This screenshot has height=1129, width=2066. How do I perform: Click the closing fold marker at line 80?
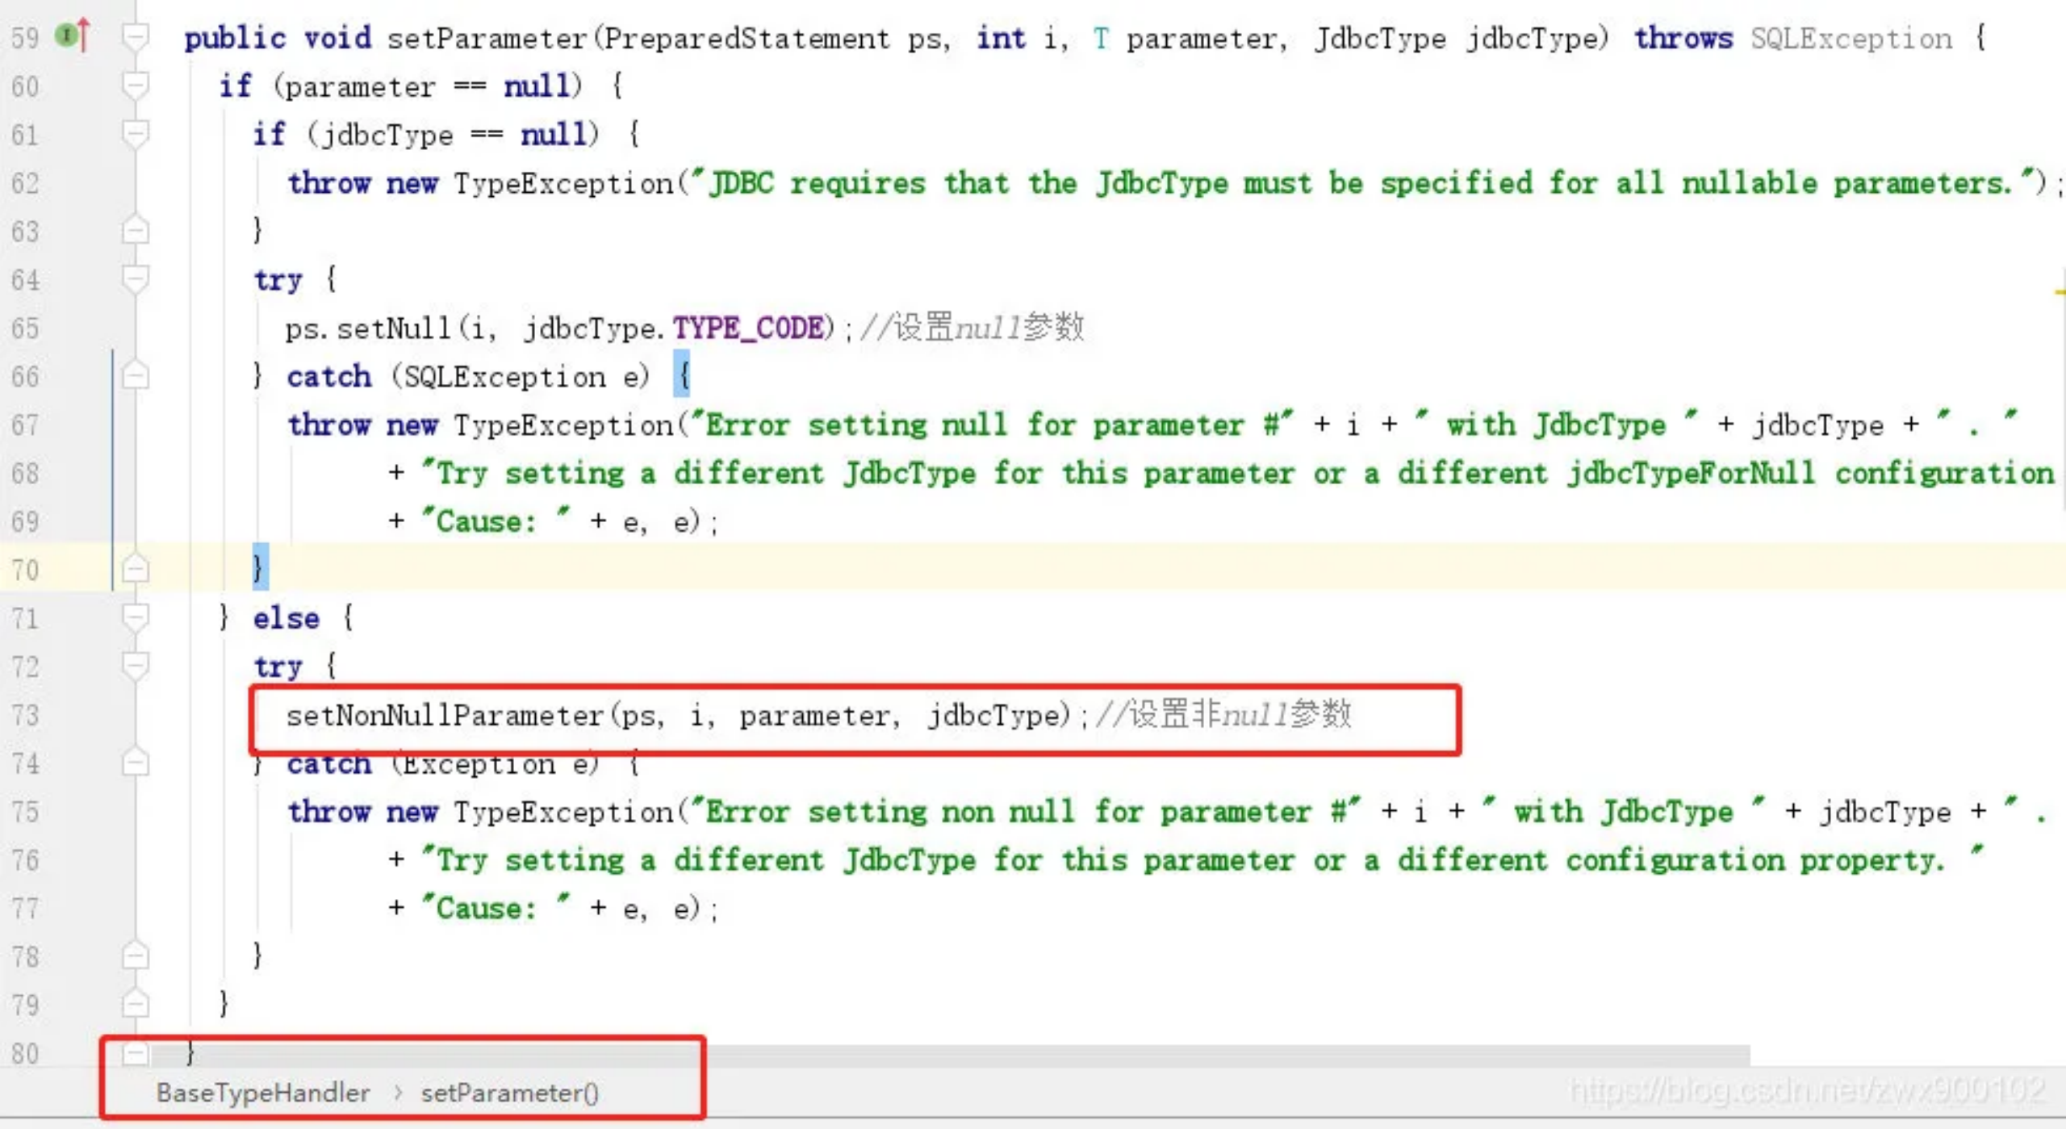click(x=136, y=1052)
